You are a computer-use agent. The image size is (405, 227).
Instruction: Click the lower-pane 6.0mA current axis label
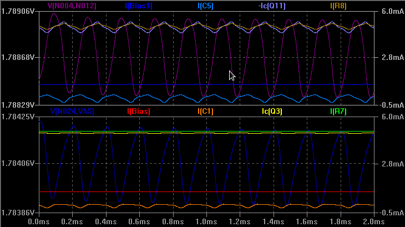[x=393, y=117]
